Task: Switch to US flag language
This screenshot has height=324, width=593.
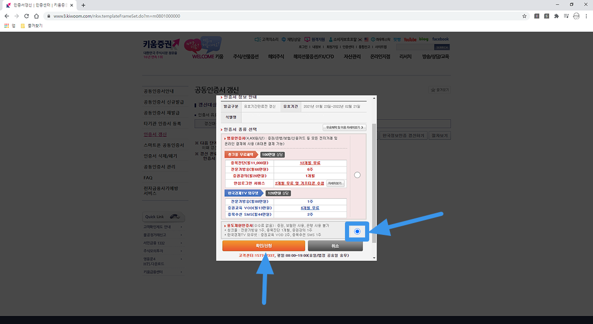Action: [x=366, y=39]
